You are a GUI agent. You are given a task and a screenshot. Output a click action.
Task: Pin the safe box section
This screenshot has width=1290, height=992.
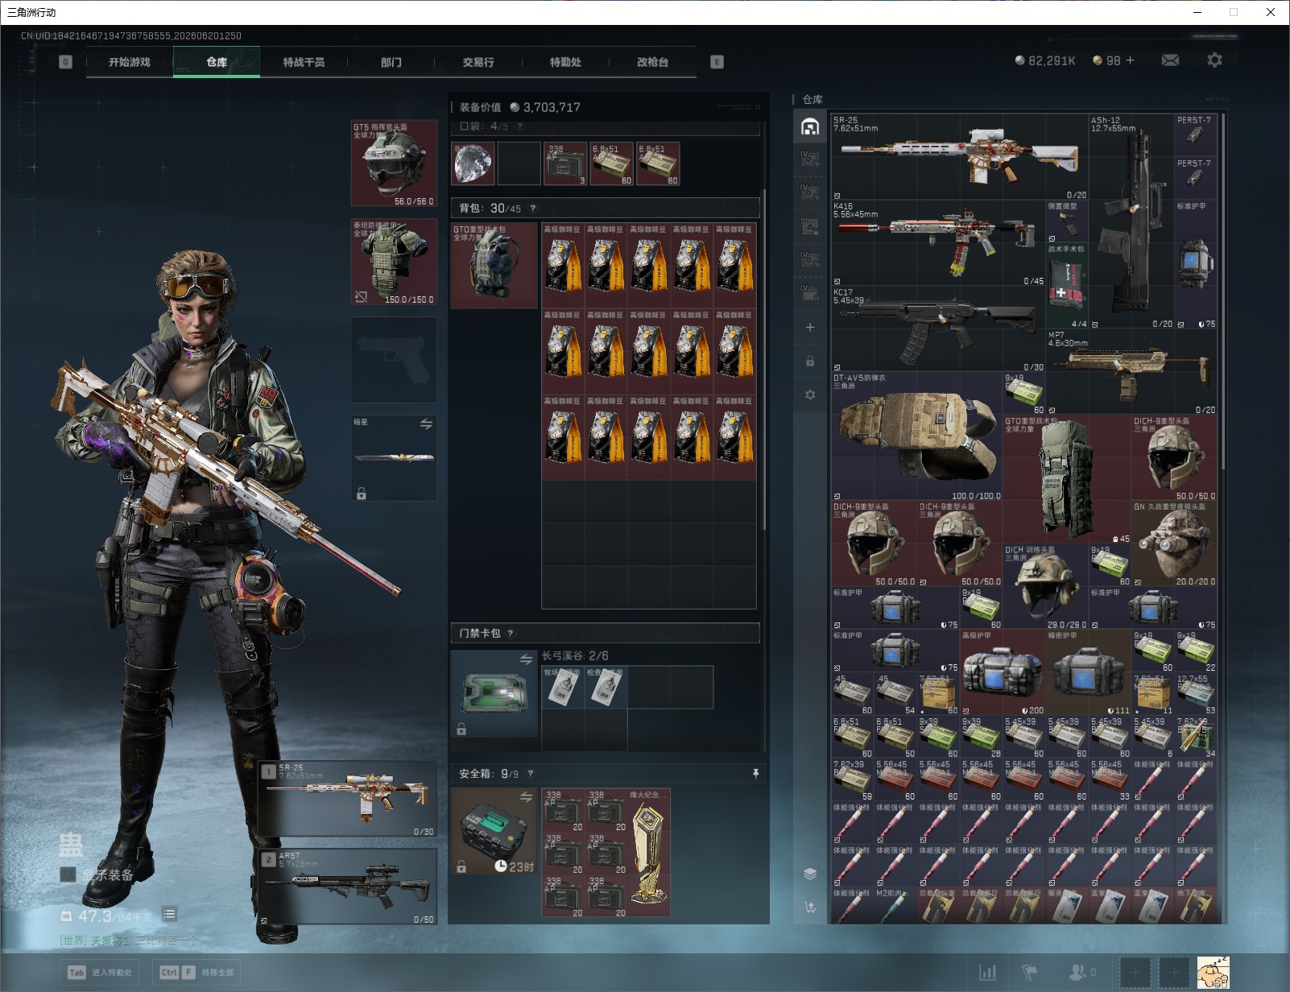click(x=755, y=774)
